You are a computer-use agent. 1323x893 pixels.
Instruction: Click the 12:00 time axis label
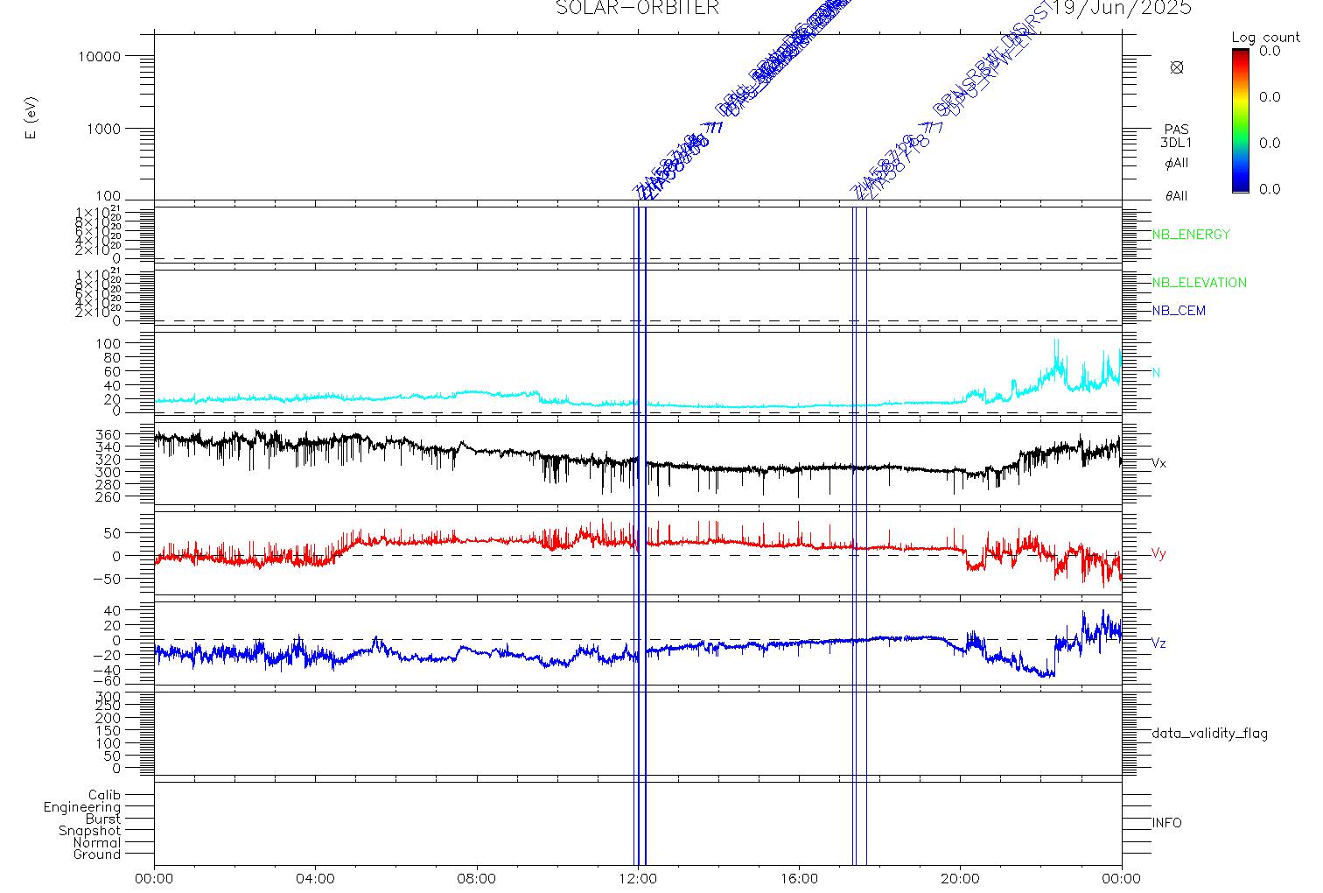pyautogui.click(x=638, y=878)
